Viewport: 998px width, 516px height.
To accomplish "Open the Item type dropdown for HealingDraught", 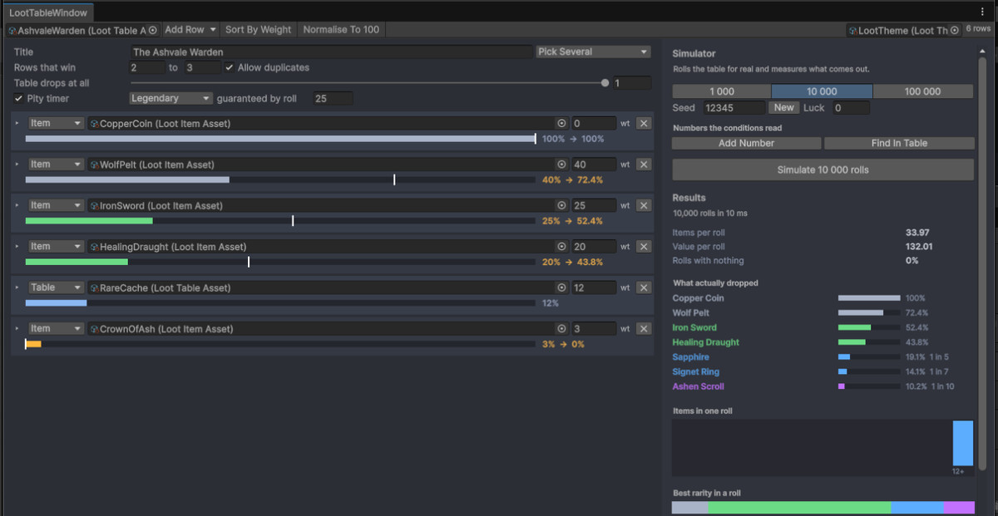I will pos(56,247).
